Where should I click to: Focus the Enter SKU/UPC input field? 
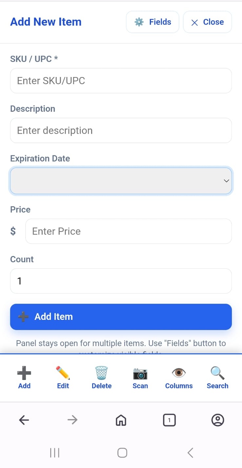(x=121, y=81)
